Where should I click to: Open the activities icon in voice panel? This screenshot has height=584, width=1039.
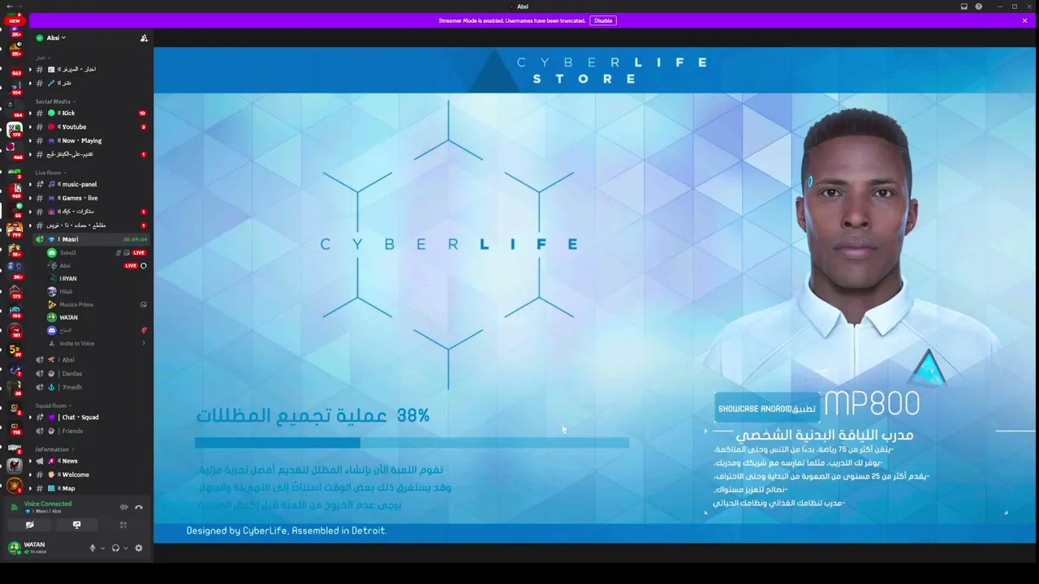pos(123,525)
